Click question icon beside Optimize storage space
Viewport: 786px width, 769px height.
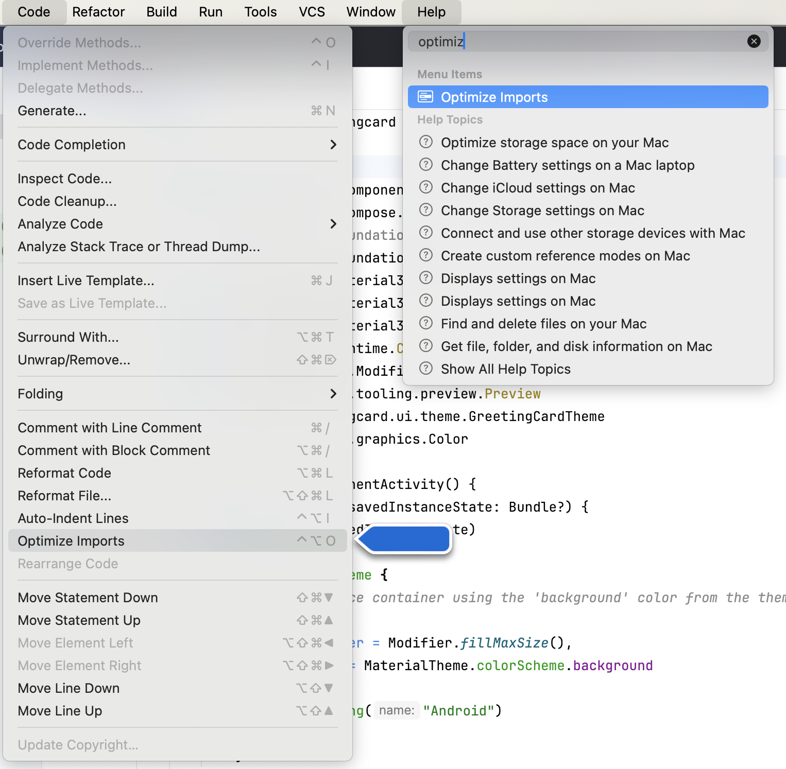pos(425,142)
